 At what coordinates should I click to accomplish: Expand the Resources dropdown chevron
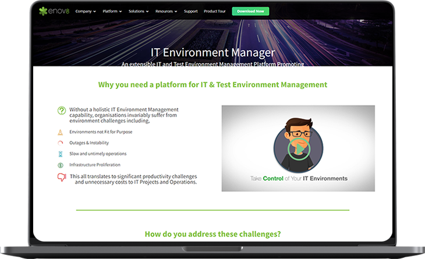[x=176, y=12]
